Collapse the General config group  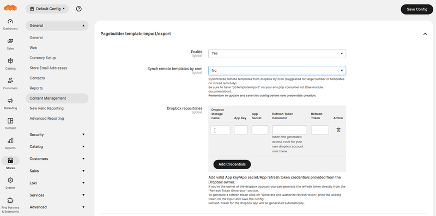57,26
